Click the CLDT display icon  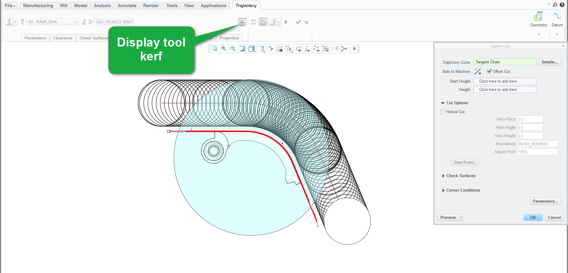tap(253, 22)
